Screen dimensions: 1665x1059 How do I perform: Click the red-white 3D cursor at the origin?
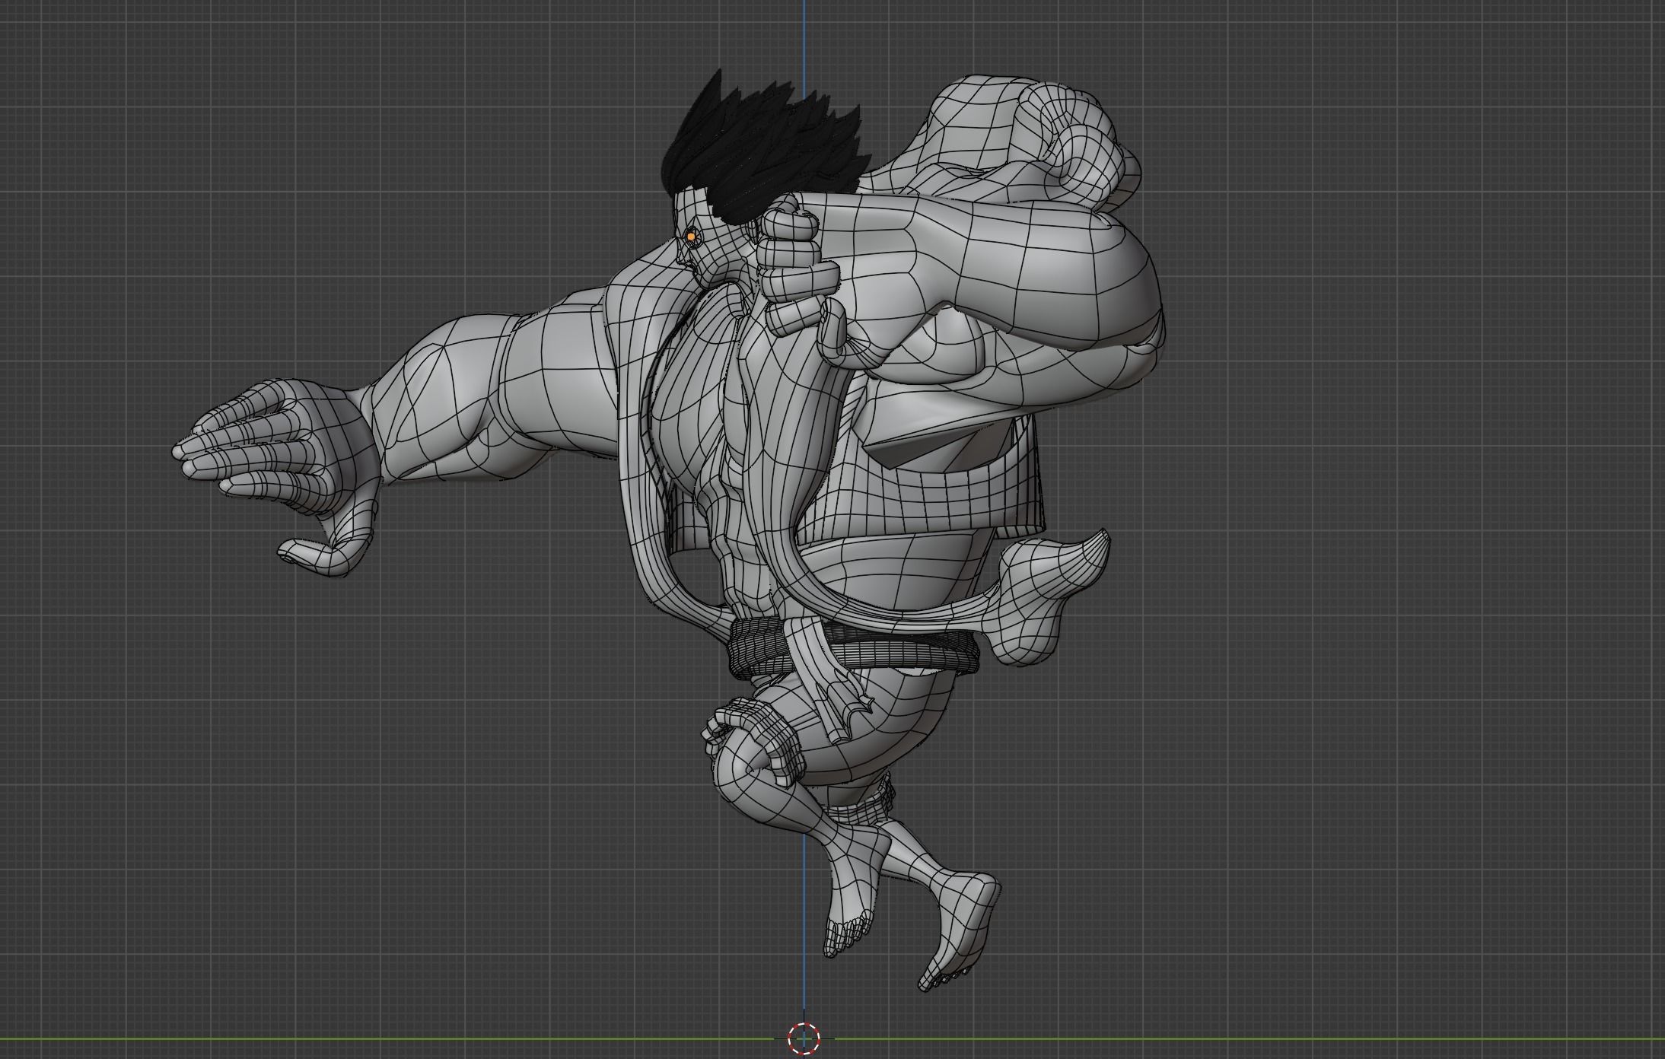click(x=804, y=1038)
